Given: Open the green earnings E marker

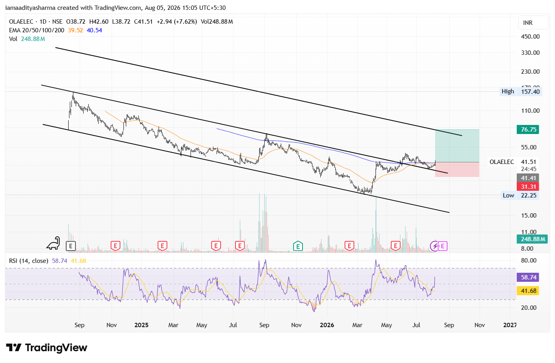Looking at the screenshot, I should [298, 246].
